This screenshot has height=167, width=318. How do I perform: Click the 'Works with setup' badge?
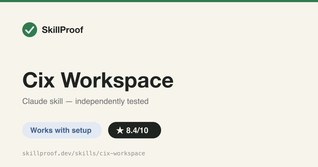(x=62, y=130)
